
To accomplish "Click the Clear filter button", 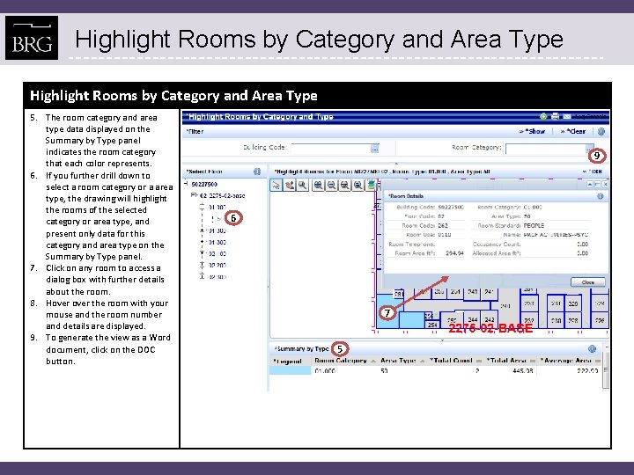I will click(x=573, y=131).
